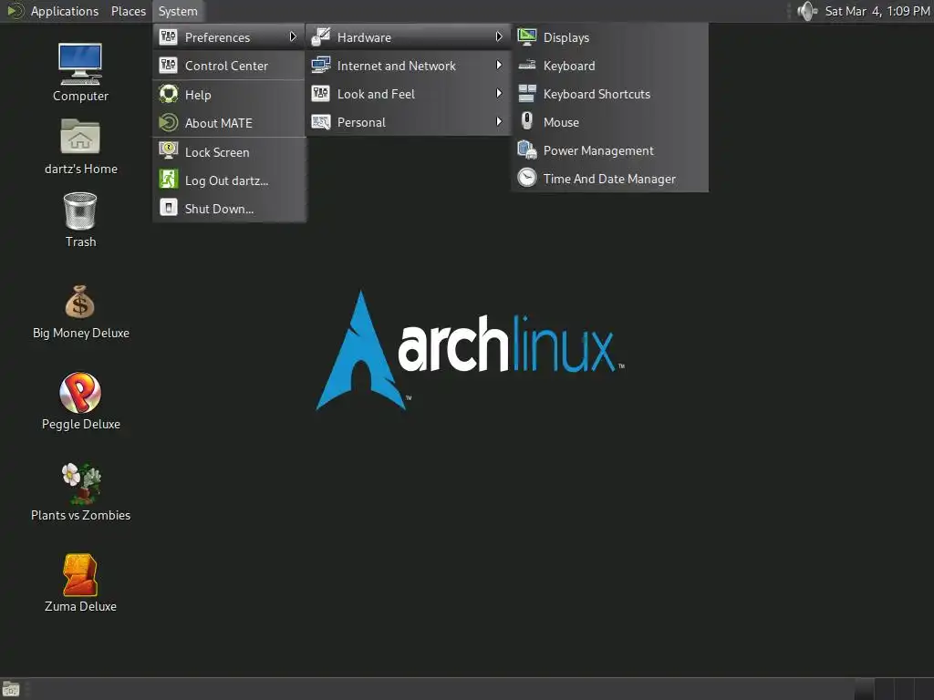This screenshot has width=934, height=700.
Task: Expand Internet and Network submenu arrow
Action: tap(499, 65)
